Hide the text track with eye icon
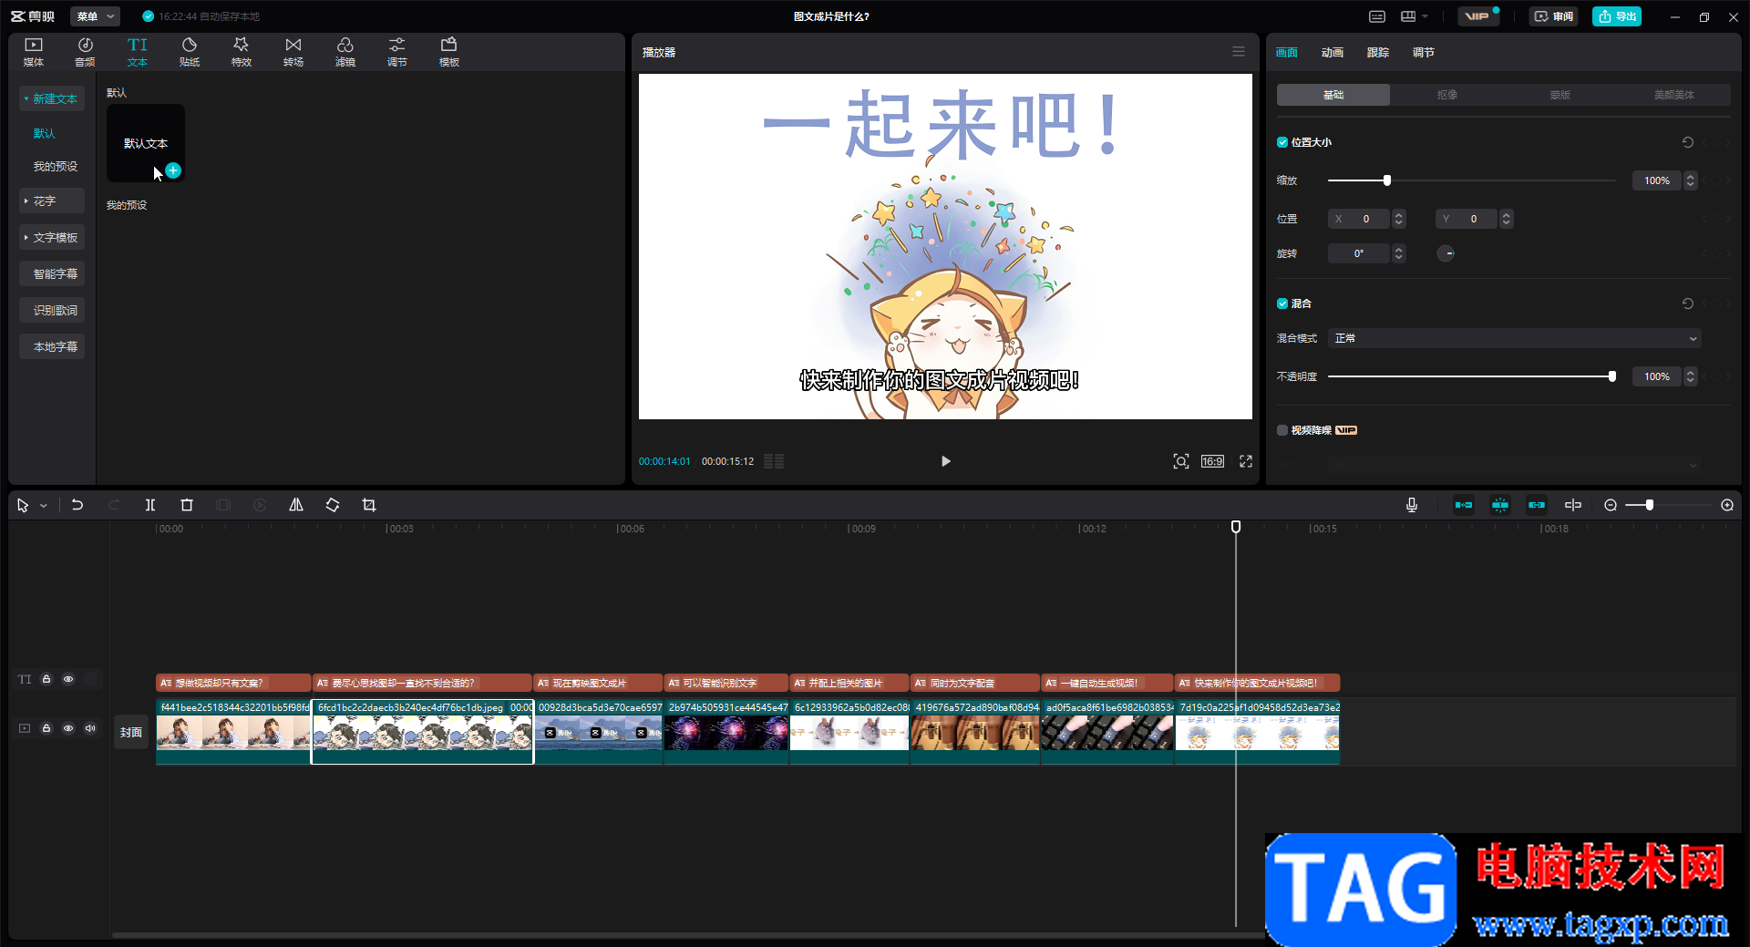The width and height of the screenshot is (1750, 947). pos(68,679)
